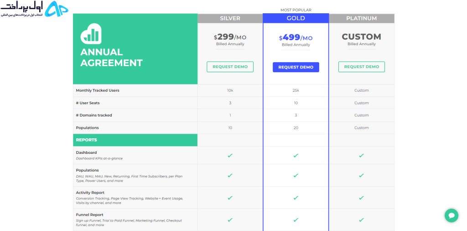Click the $499/MO Gold price

coord(296,37)
